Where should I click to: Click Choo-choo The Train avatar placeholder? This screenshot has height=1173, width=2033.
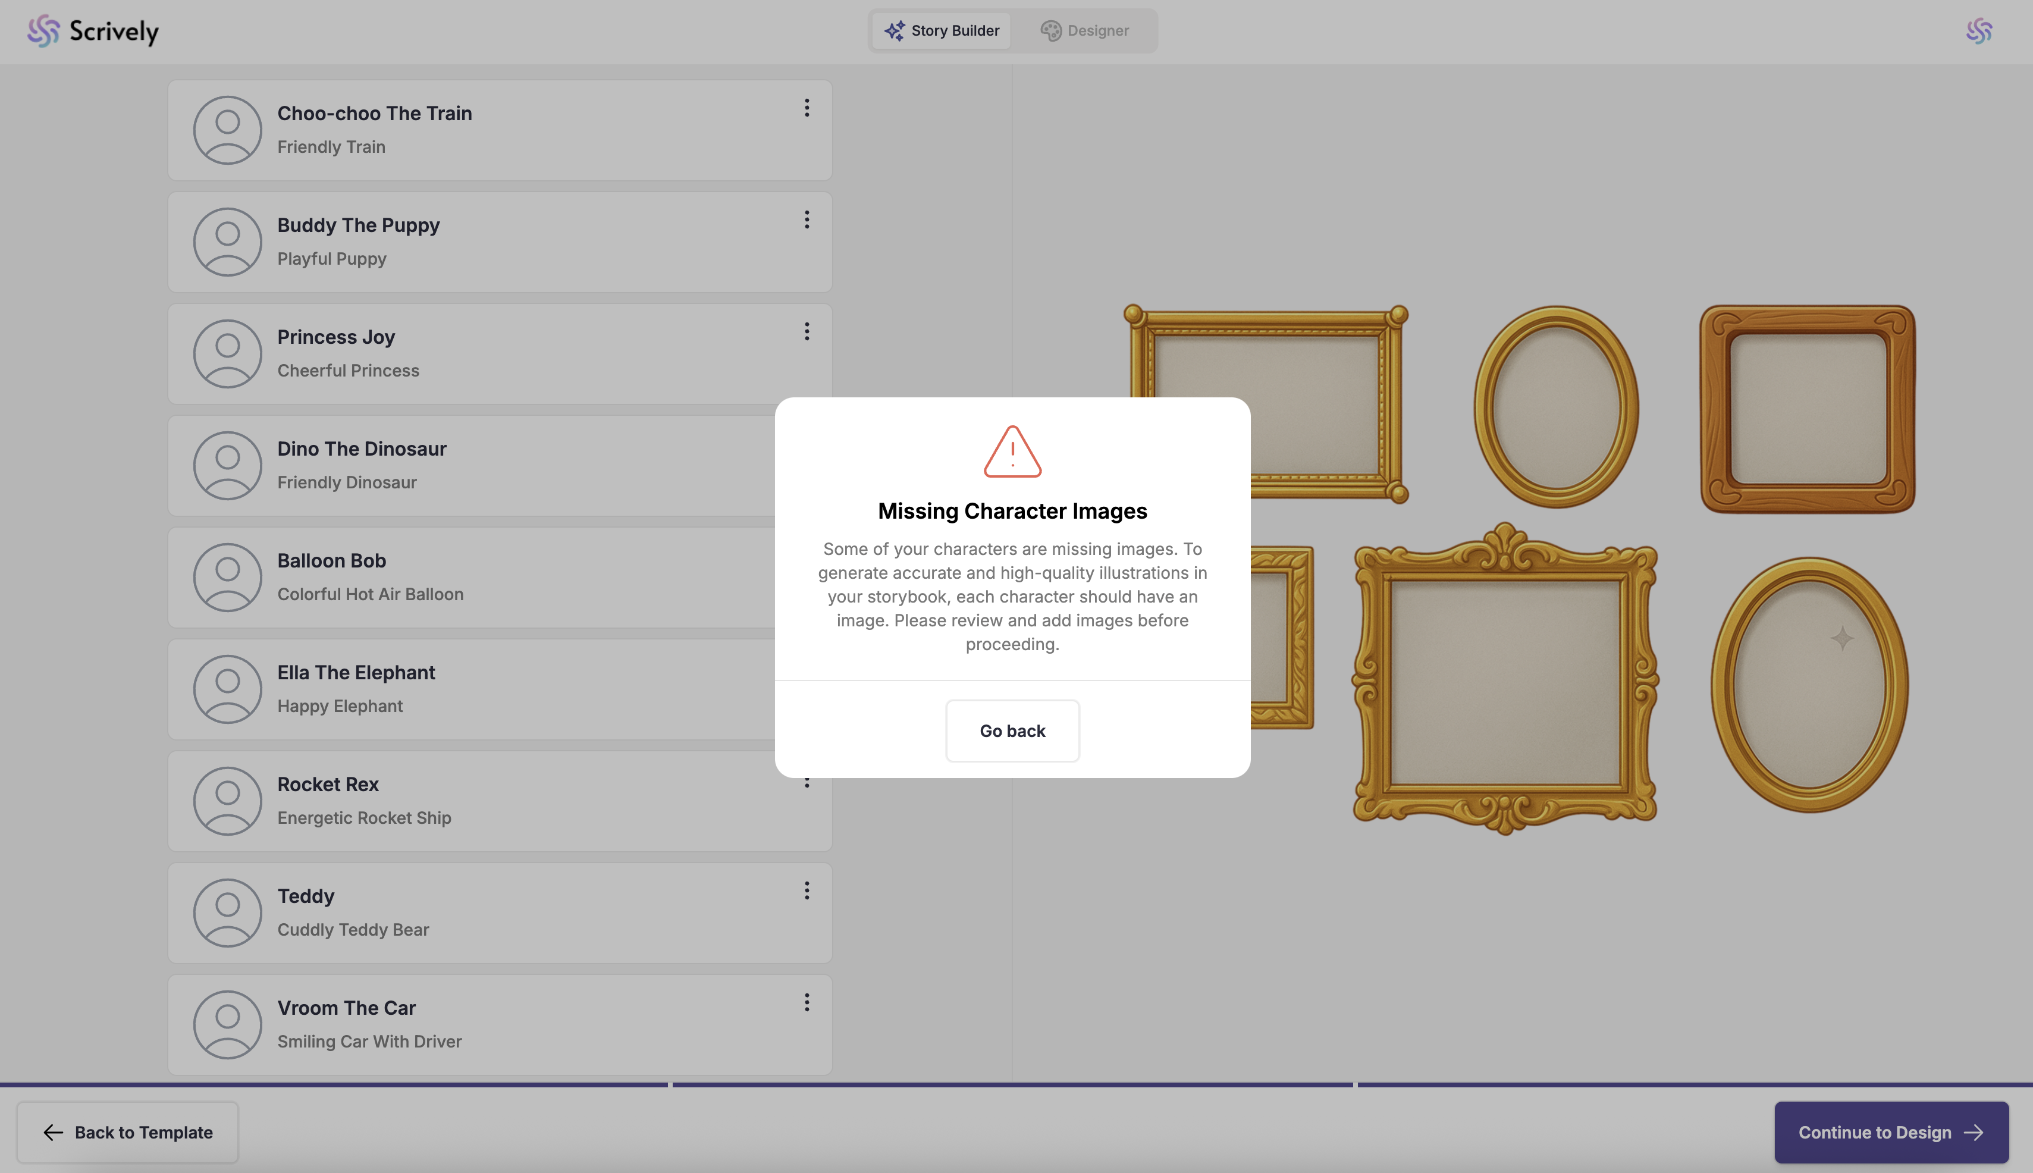pyautogui.click(x=227, y=130)
